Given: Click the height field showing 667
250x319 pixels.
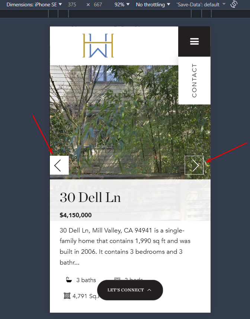Looking at the screenshot, I should 98,4.
